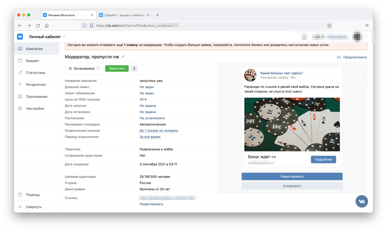Set Дата запуска value Не задана

[148, 106]
